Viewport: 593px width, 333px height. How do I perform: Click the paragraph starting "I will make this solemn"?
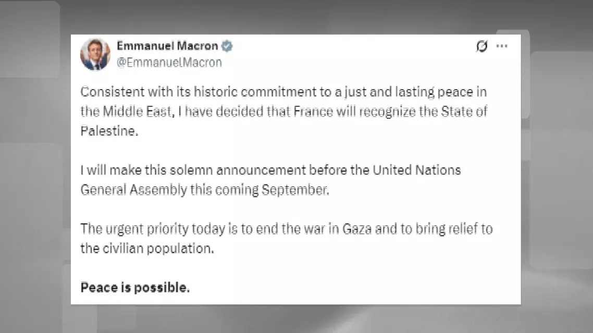point(270,180)
